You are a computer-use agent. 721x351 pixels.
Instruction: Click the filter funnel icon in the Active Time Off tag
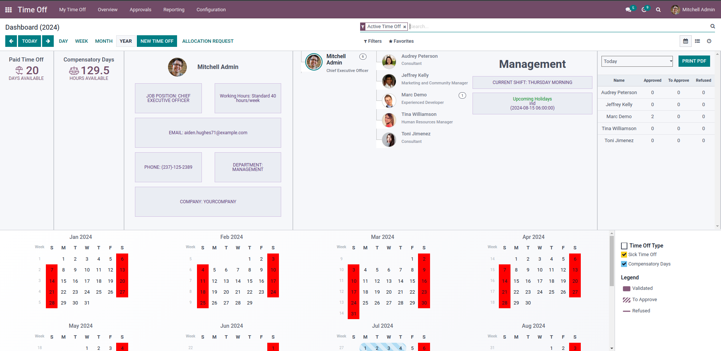363,27
